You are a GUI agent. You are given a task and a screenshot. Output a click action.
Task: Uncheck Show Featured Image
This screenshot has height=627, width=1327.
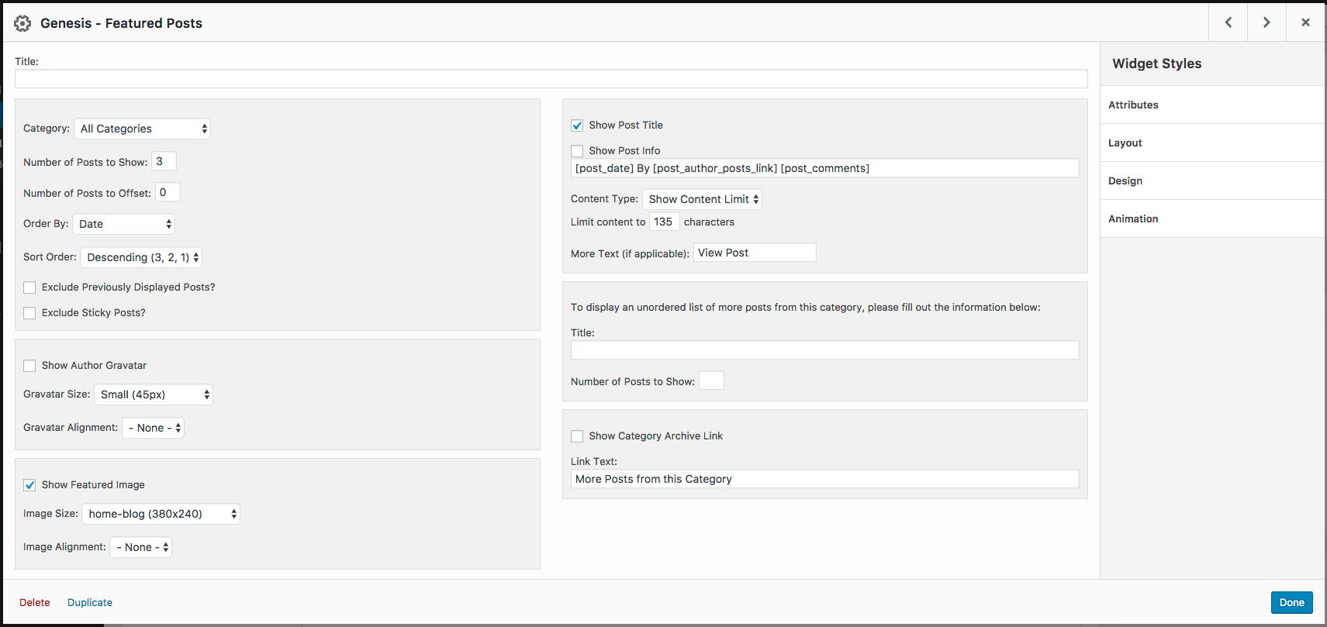click(x=29, y=485)
